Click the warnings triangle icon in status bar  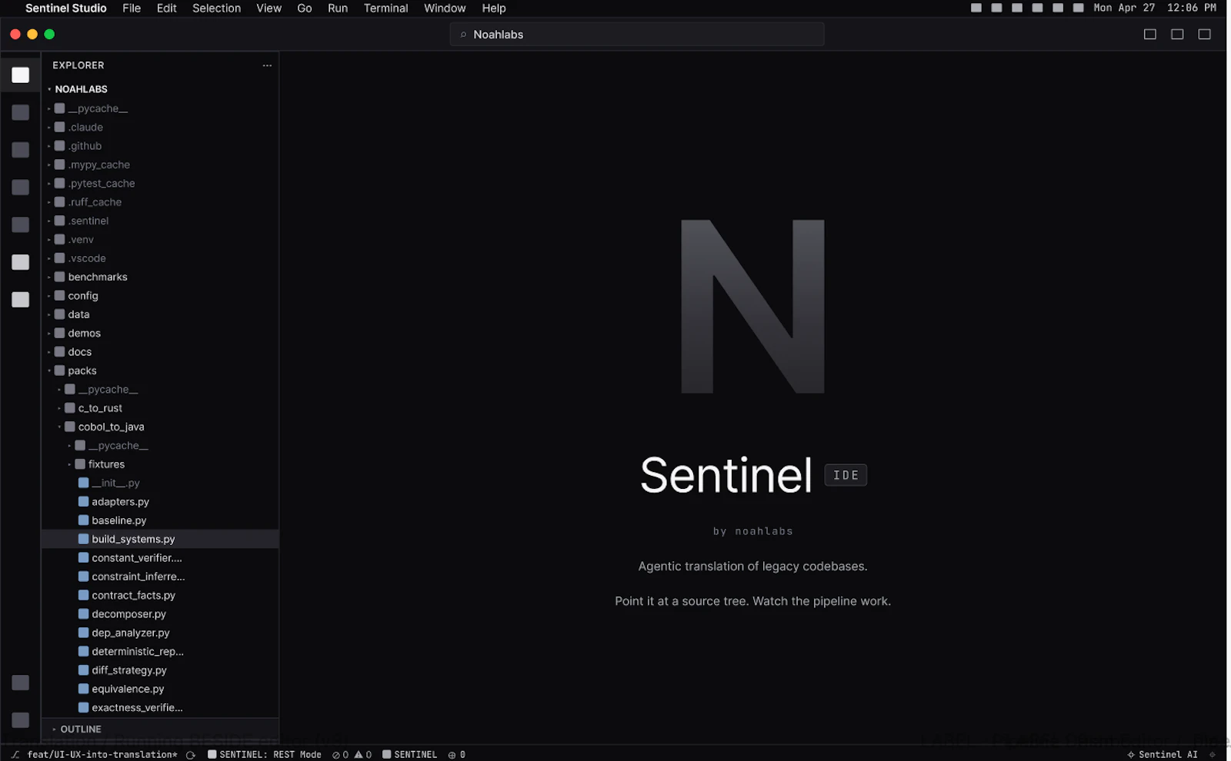[359, 755]
